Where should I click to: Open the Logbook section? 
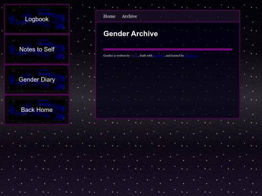37,19
